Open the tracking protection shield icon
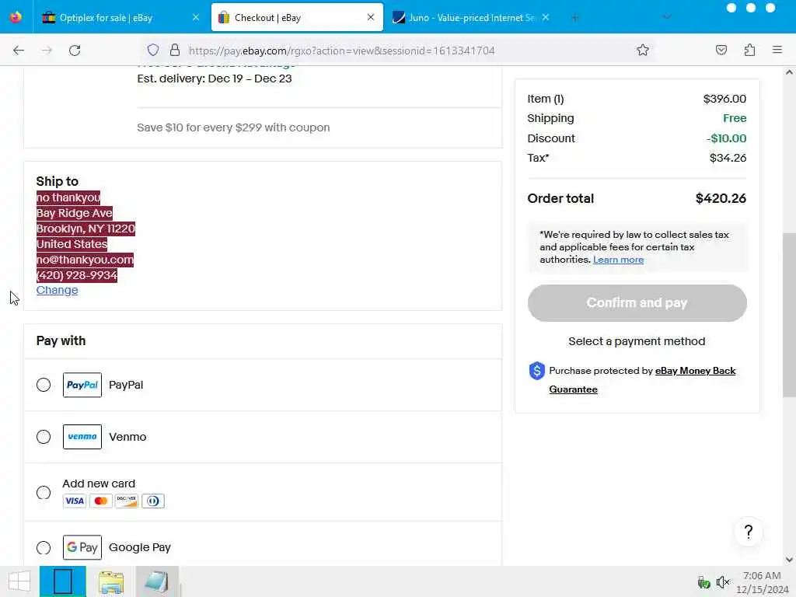The width and height of the screenshot is (796, 597). tap(153, 50)
